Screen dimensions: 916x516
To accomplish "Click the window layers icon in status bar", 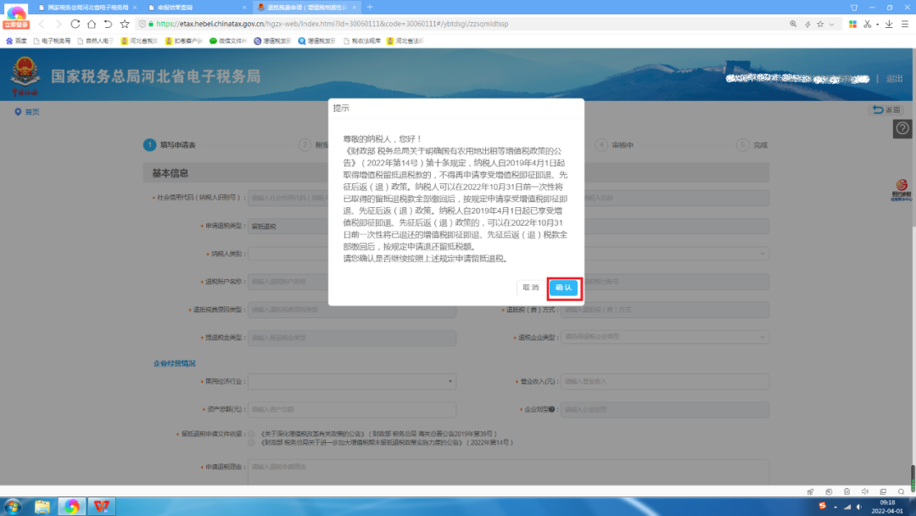I will [883, 492].
